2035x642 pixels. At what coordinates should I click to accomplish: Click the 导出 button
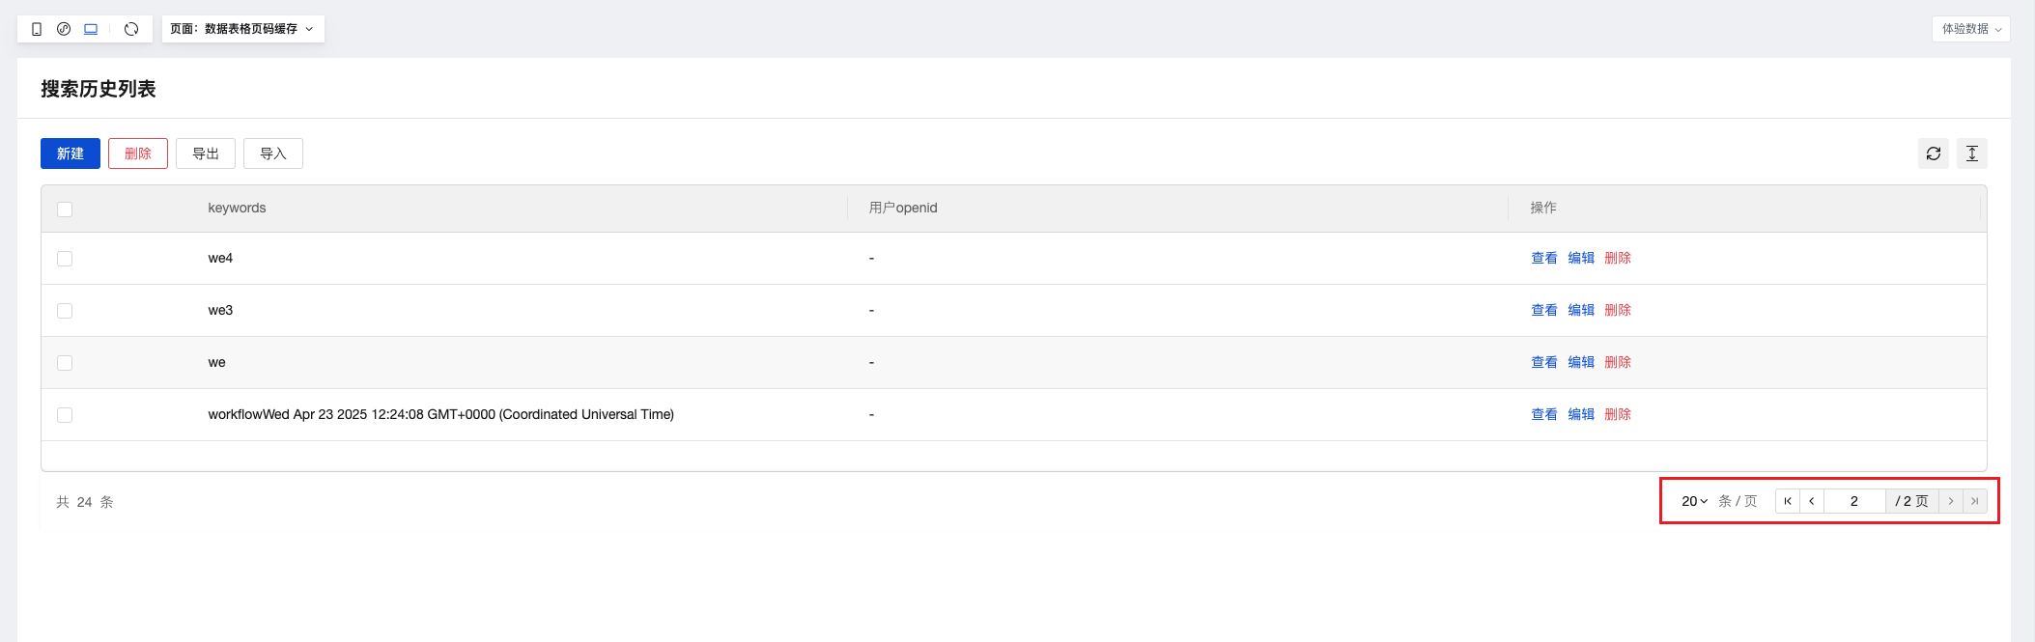tap(206, 154)
